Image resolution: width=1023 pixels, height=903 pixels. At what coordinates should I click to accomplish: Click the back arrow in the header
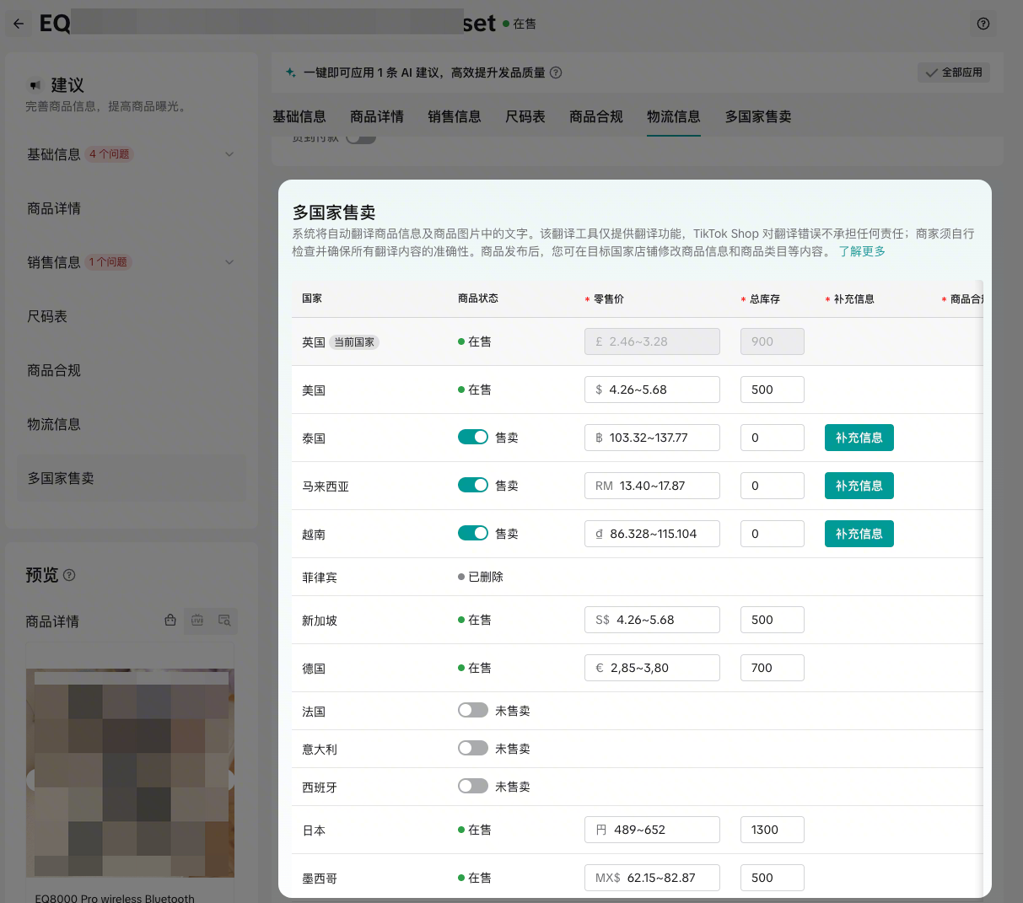pyautogui.click(x=19, y=24)
